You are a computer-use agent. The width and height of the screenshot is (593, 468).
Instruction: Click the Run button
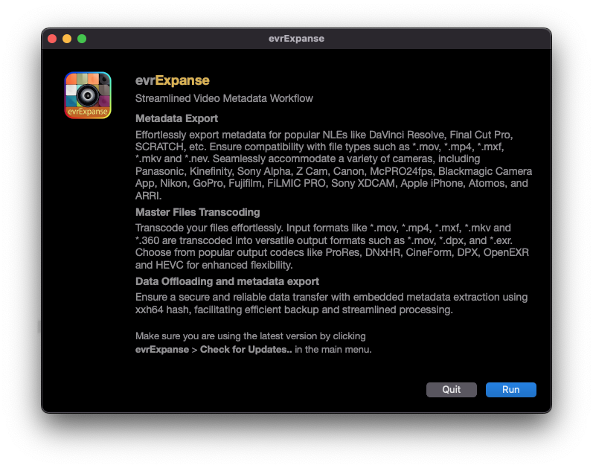click(510, 389)
